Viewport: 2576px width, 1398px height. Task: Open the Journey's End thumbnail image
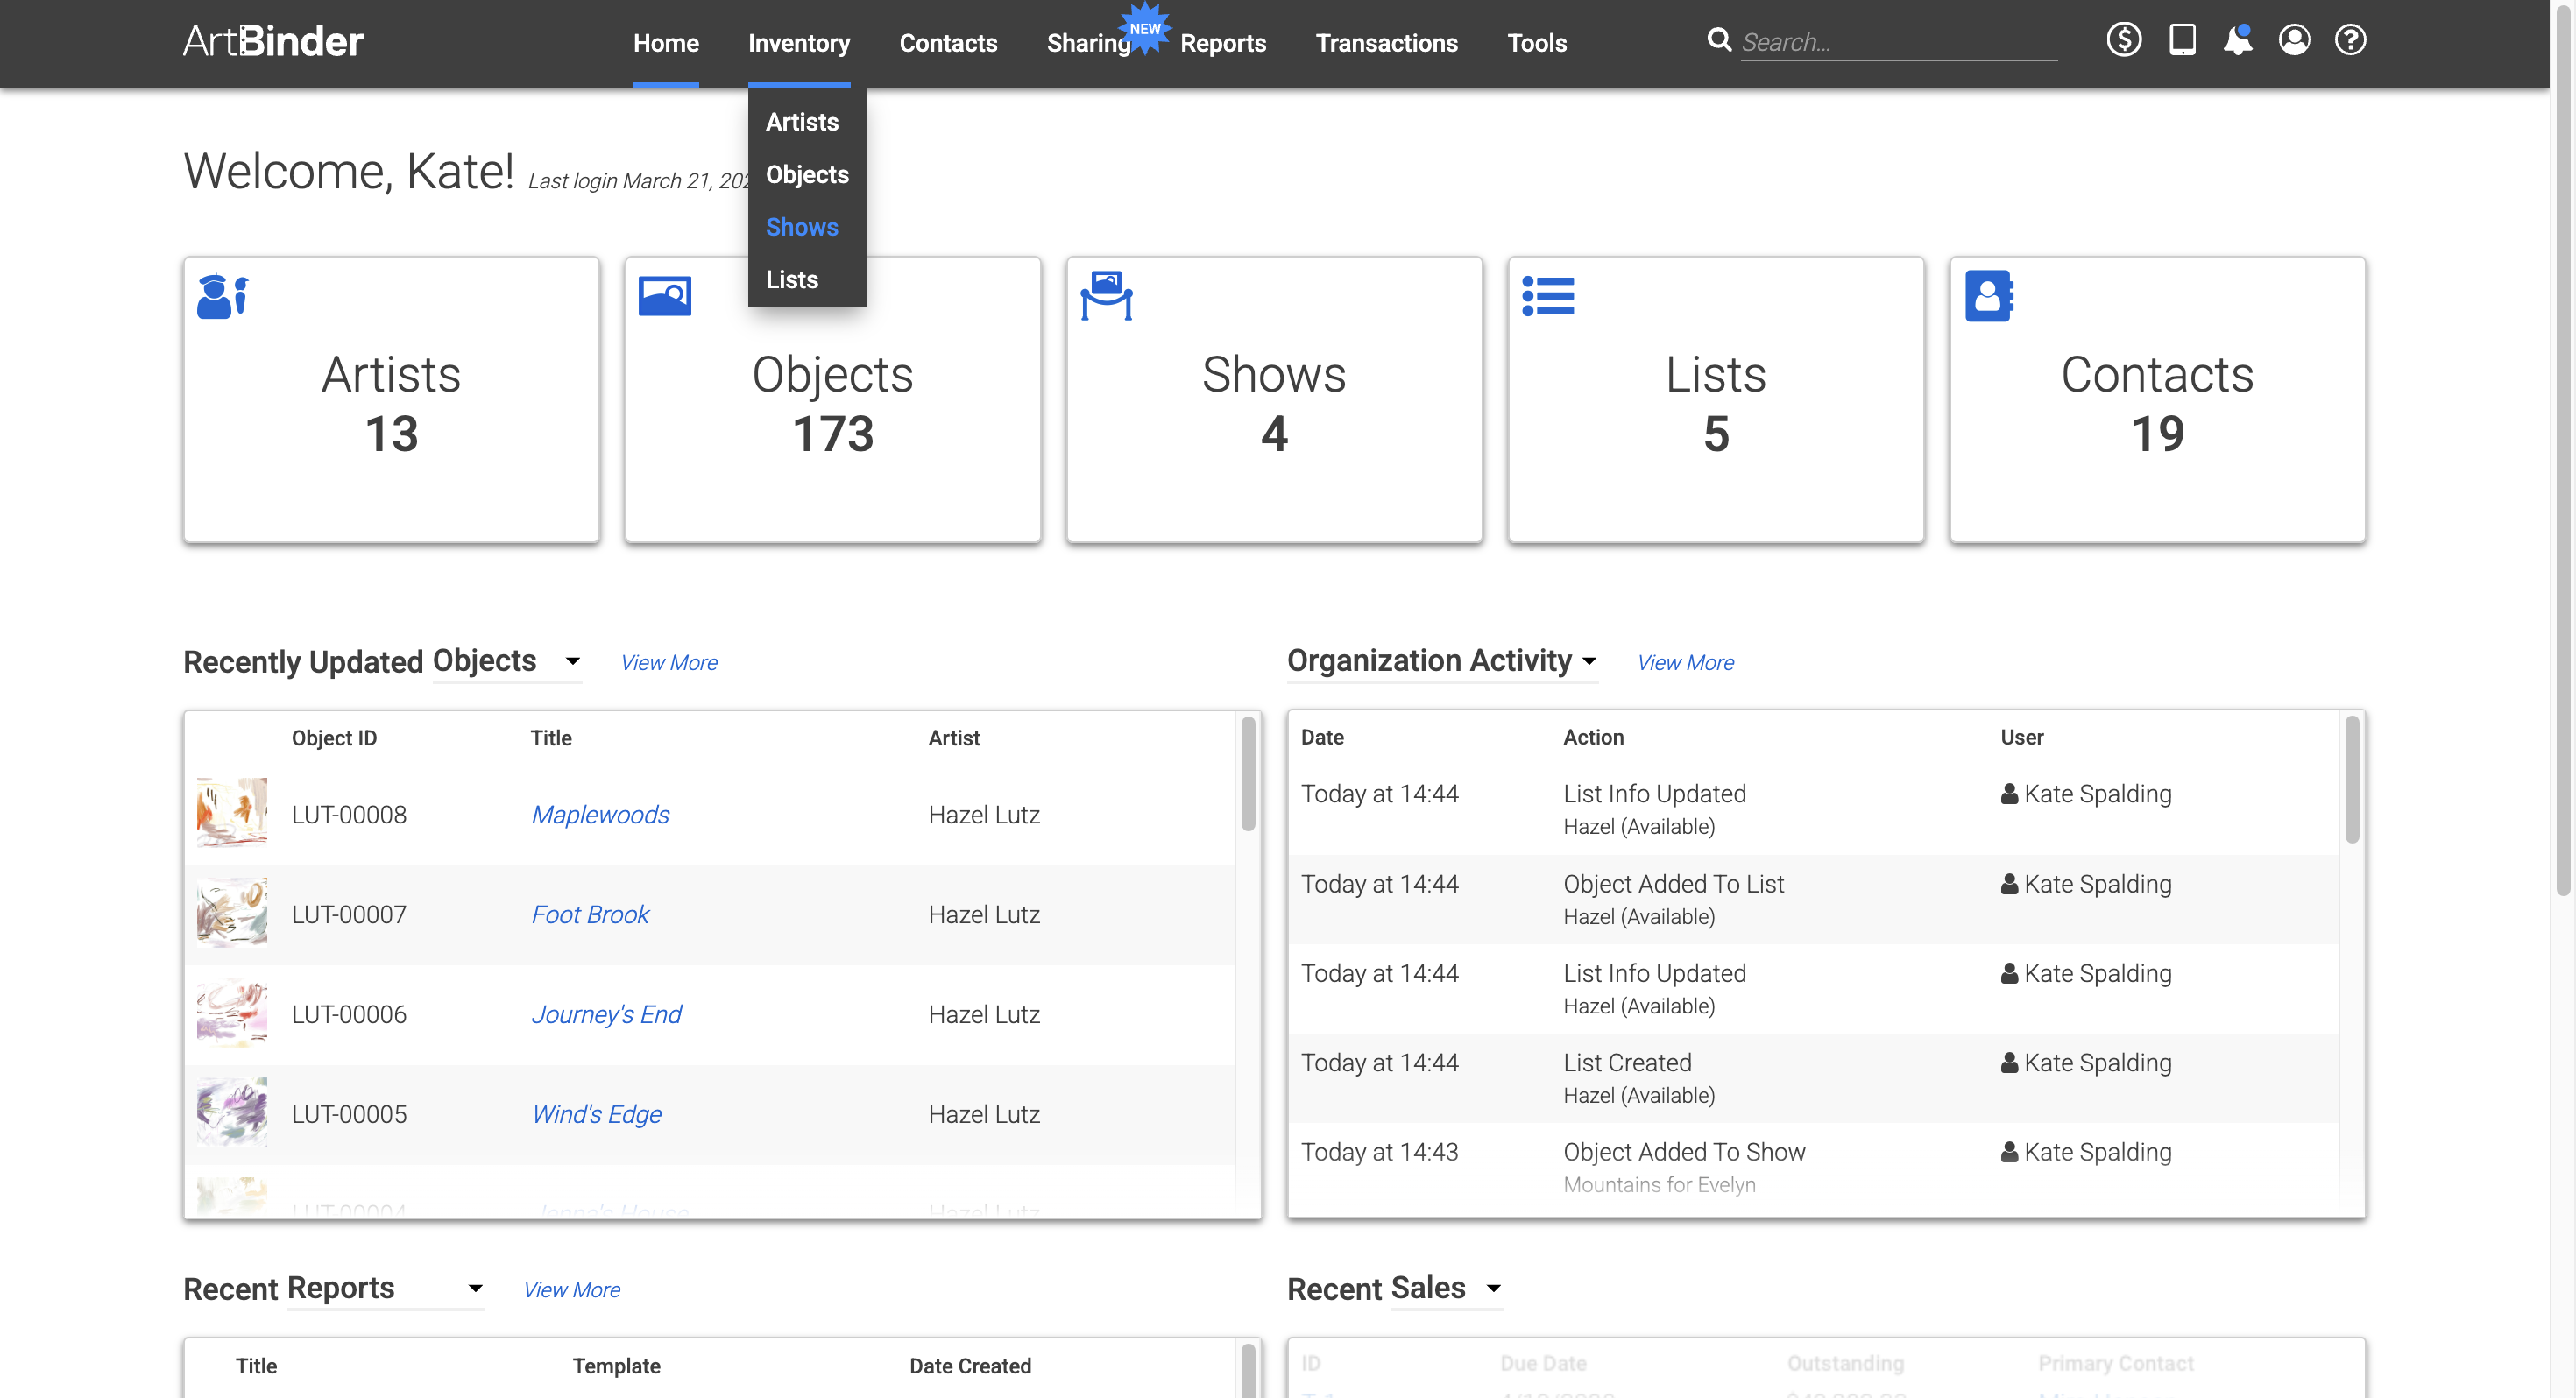coord(232,1013)
